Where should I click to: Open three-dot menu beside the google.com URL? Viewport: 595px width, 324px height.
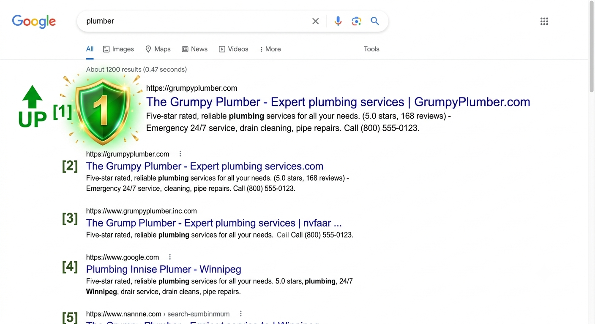170,257
